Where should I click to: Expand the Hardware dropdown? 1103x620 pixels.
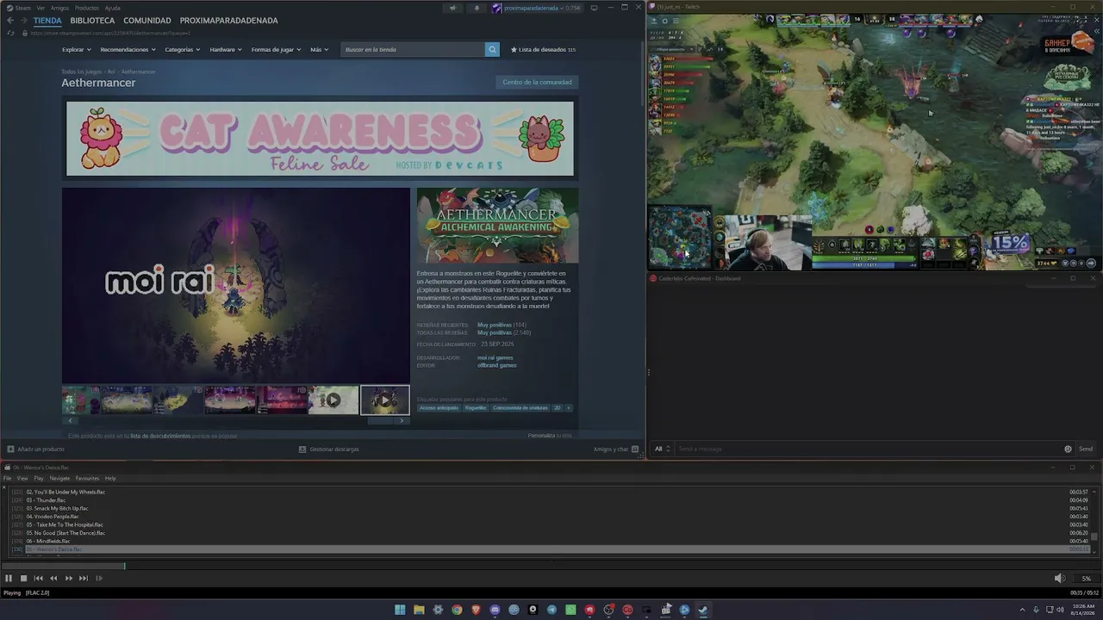click(226, 49)
